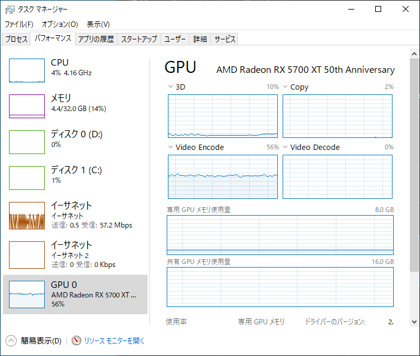Click the '4% 4.16 GHz' text
This screenshot has width=420, height=356.
[x=72, y=73]
